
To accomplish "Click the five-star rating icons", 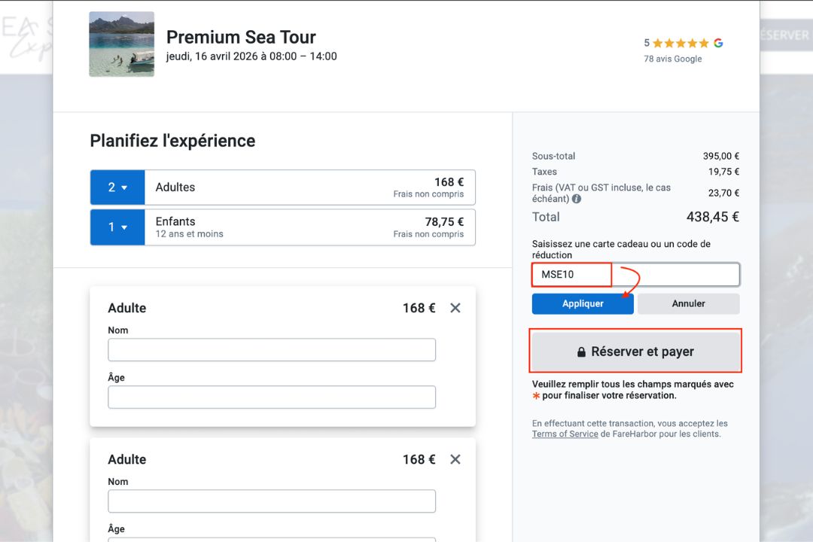I will (681, 44).
